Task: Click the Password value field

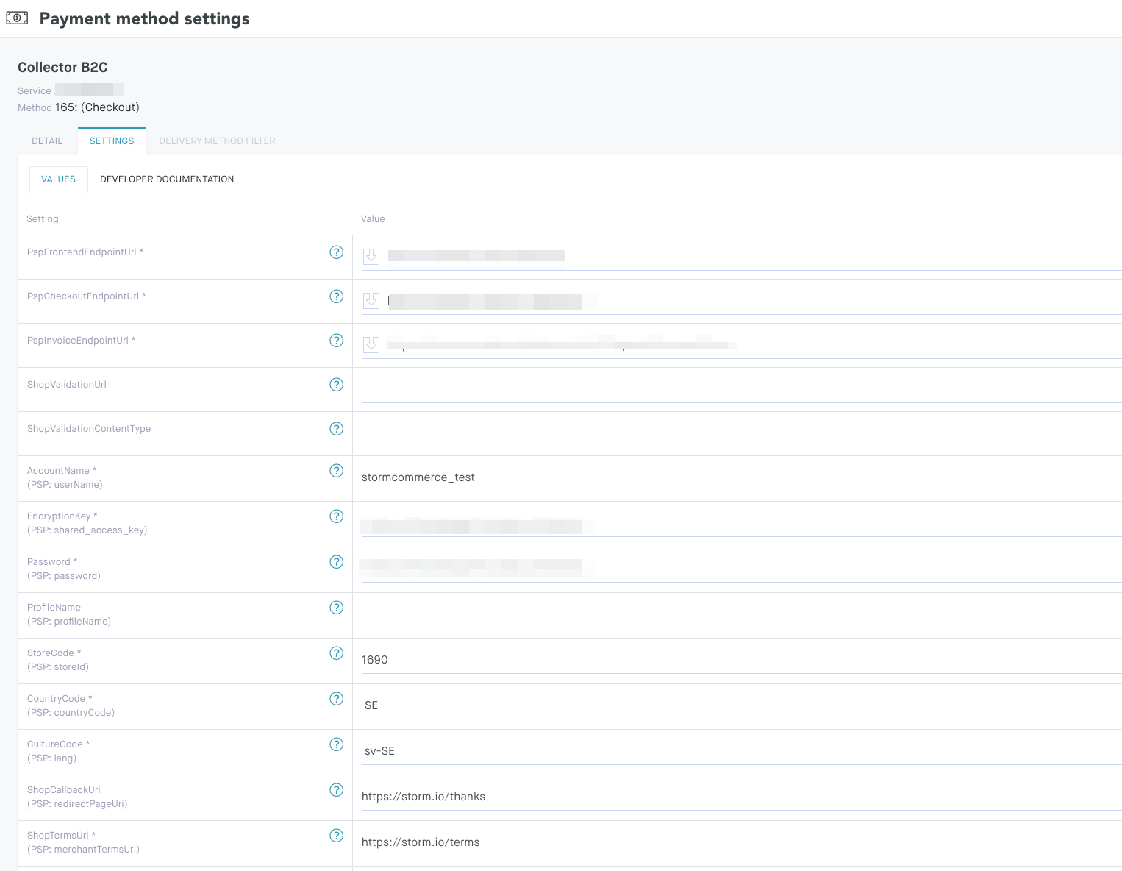Action: (741, 569)
